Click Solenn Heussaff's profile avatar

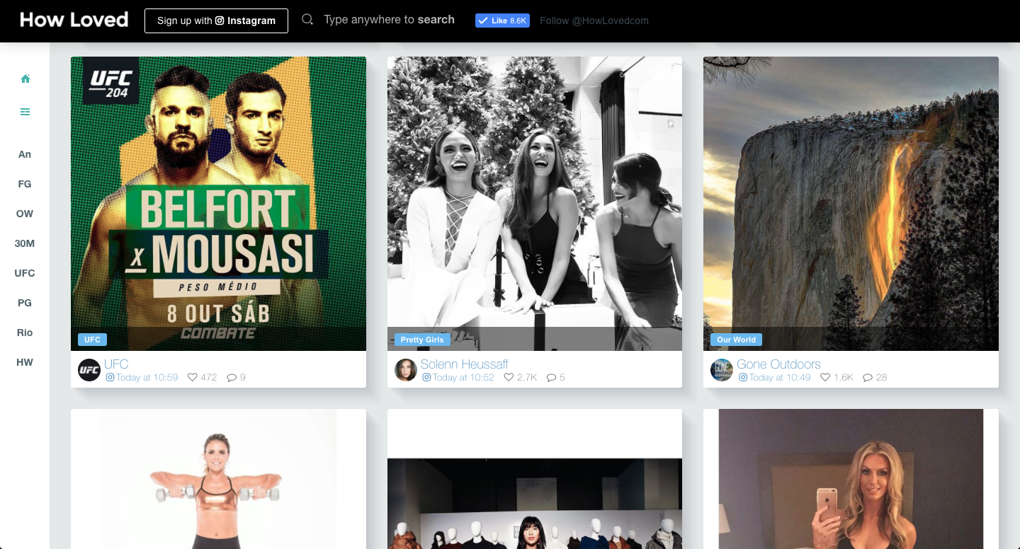click(x=406, y=370)
